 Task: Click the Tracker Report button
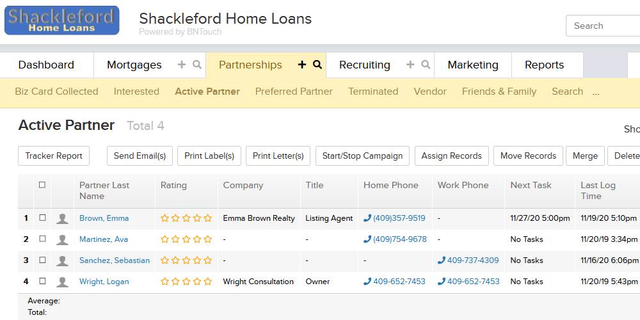click(54, 156)
